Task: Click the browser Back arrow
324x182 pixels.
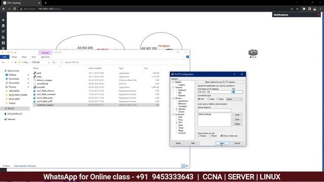Action: point(4,9)
